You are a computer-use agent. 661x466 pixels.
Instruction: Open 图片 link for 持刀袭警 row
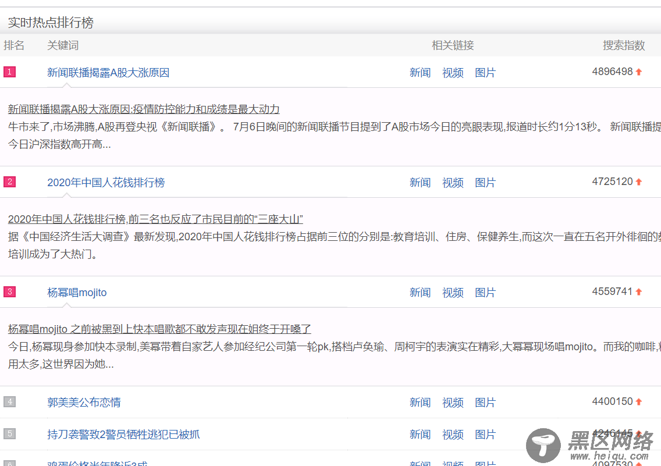click(x=485, y=435)
